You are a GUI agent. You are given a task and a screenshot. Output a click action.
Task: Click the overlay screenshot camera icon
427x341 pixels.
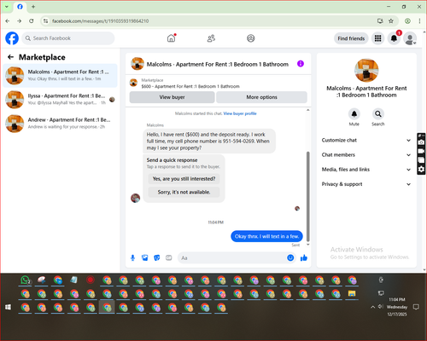pyautogui.click(x=421, y=142)
